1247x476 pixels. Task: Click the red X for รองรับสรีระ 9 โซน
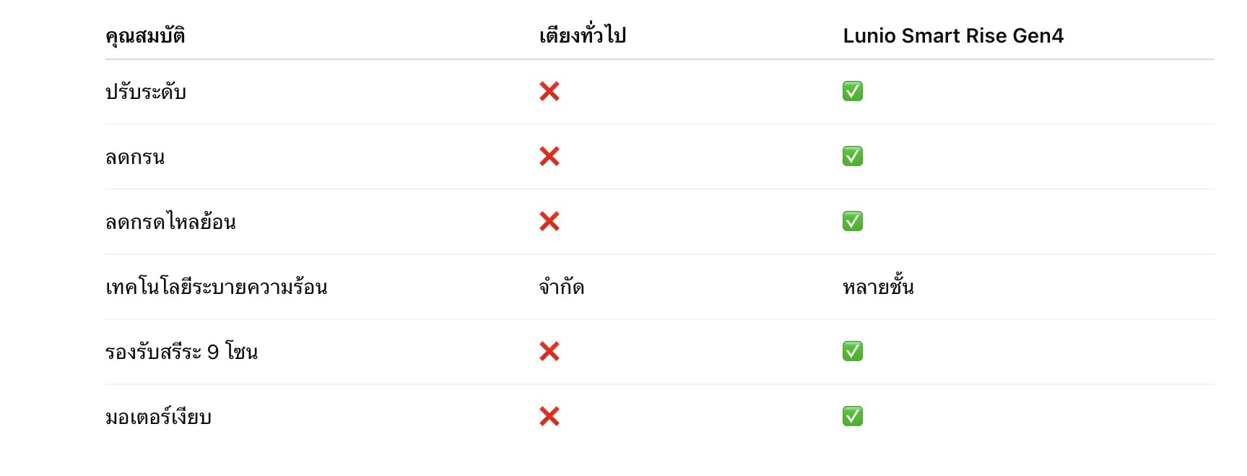pos(549,352)
